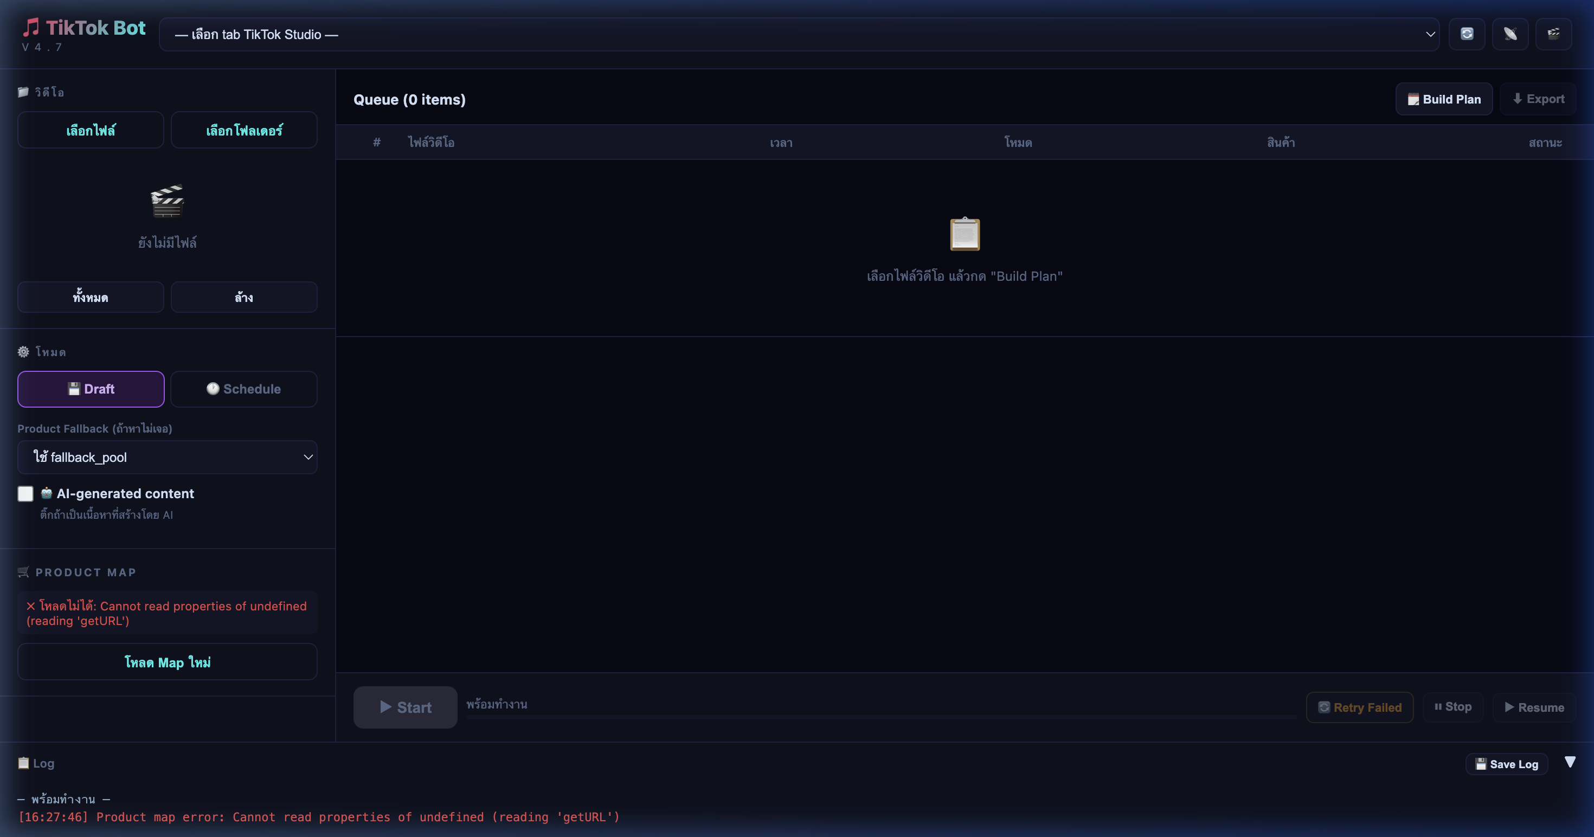The image size is (1594, 837).
Task: Open the TikTok Studio tab selector dropdown
Action: (799, 35)
